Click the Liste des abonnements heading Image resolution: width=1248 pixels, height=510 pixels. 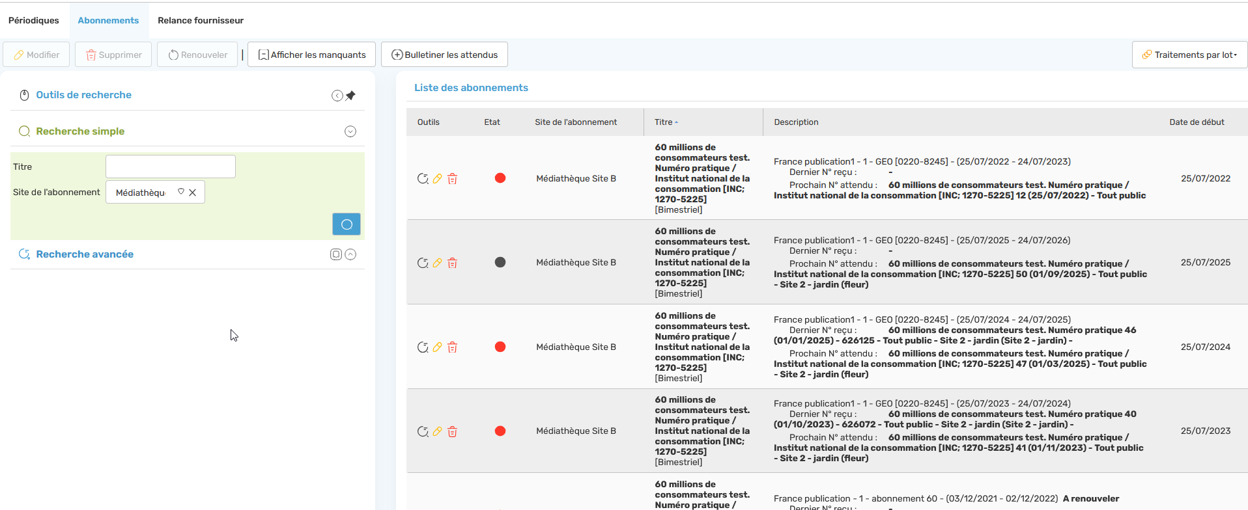click(x=471, y=88)
